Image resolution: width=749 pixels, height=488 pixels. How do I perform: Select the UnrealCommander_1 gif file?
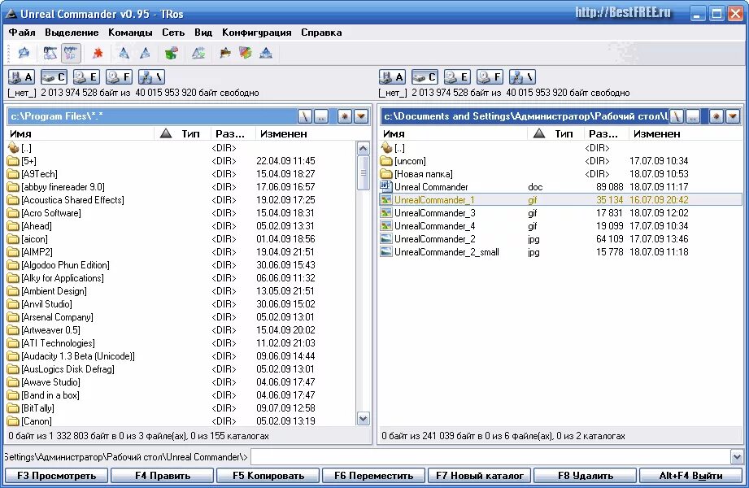point(561,200)
